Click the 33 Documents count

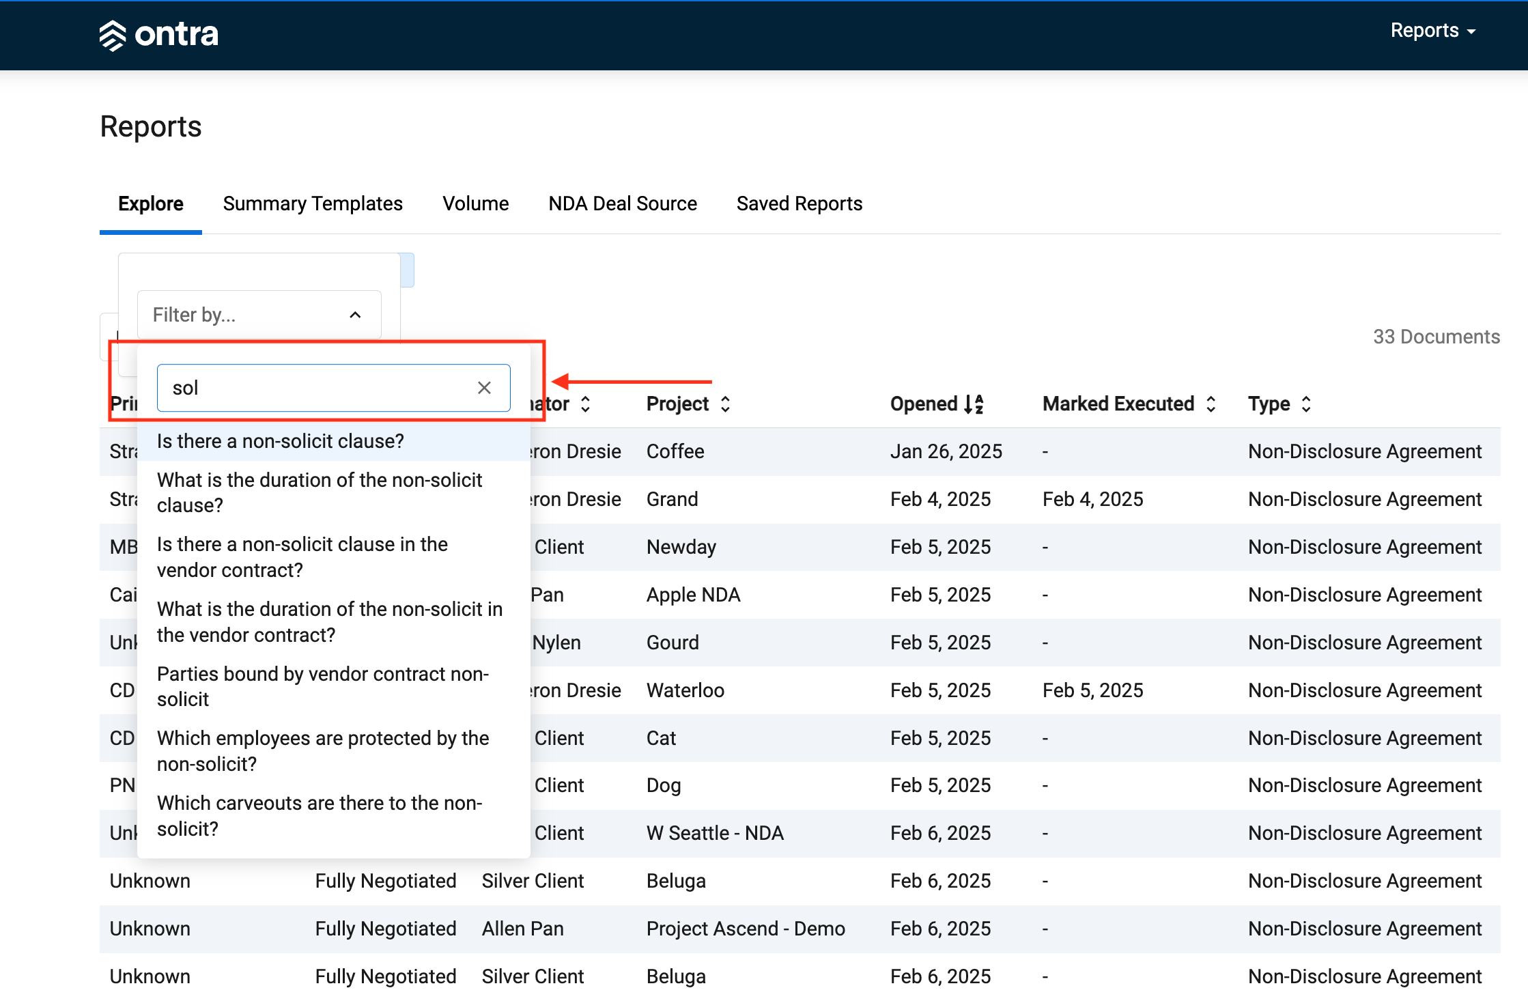pyautogui.click(x=1436, y=337)
